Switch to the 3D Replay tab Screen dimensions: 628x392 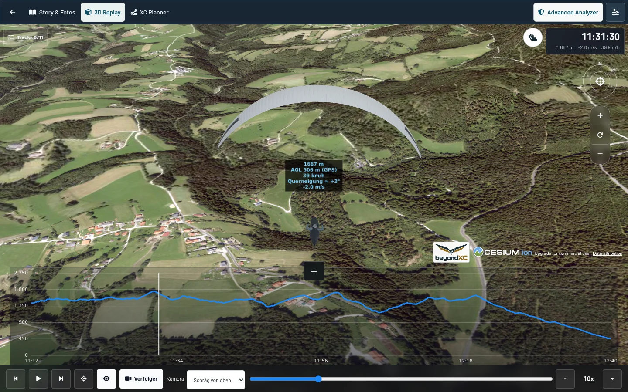(103, 12)
